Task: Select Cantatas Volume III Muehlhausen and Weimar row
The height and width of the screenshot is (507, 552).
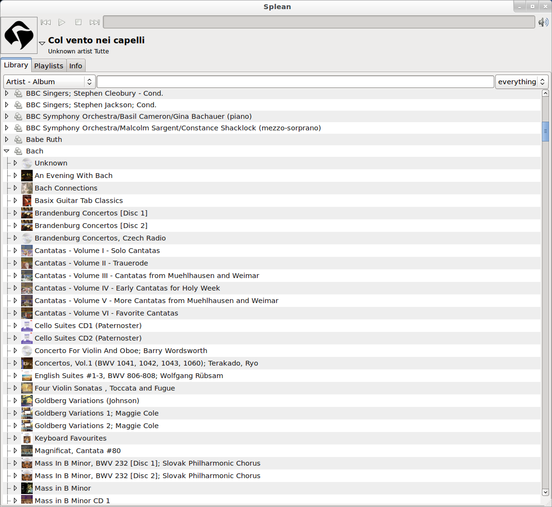Action: 271,276
